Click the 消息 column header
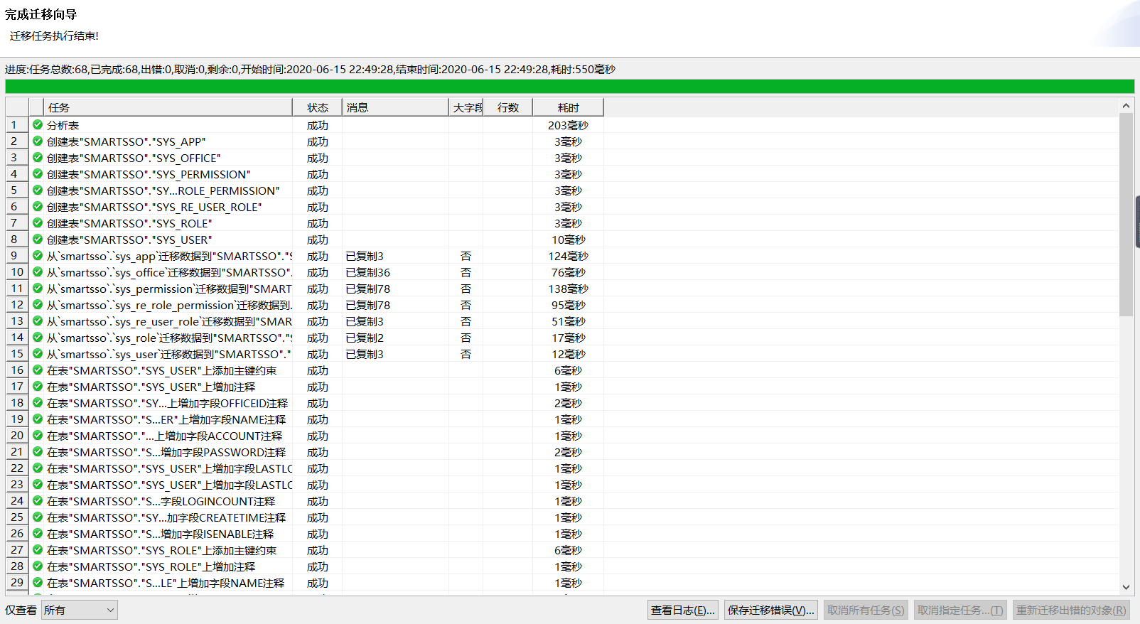This screenshot has height=624, width=1140. [x=395, y=107]
